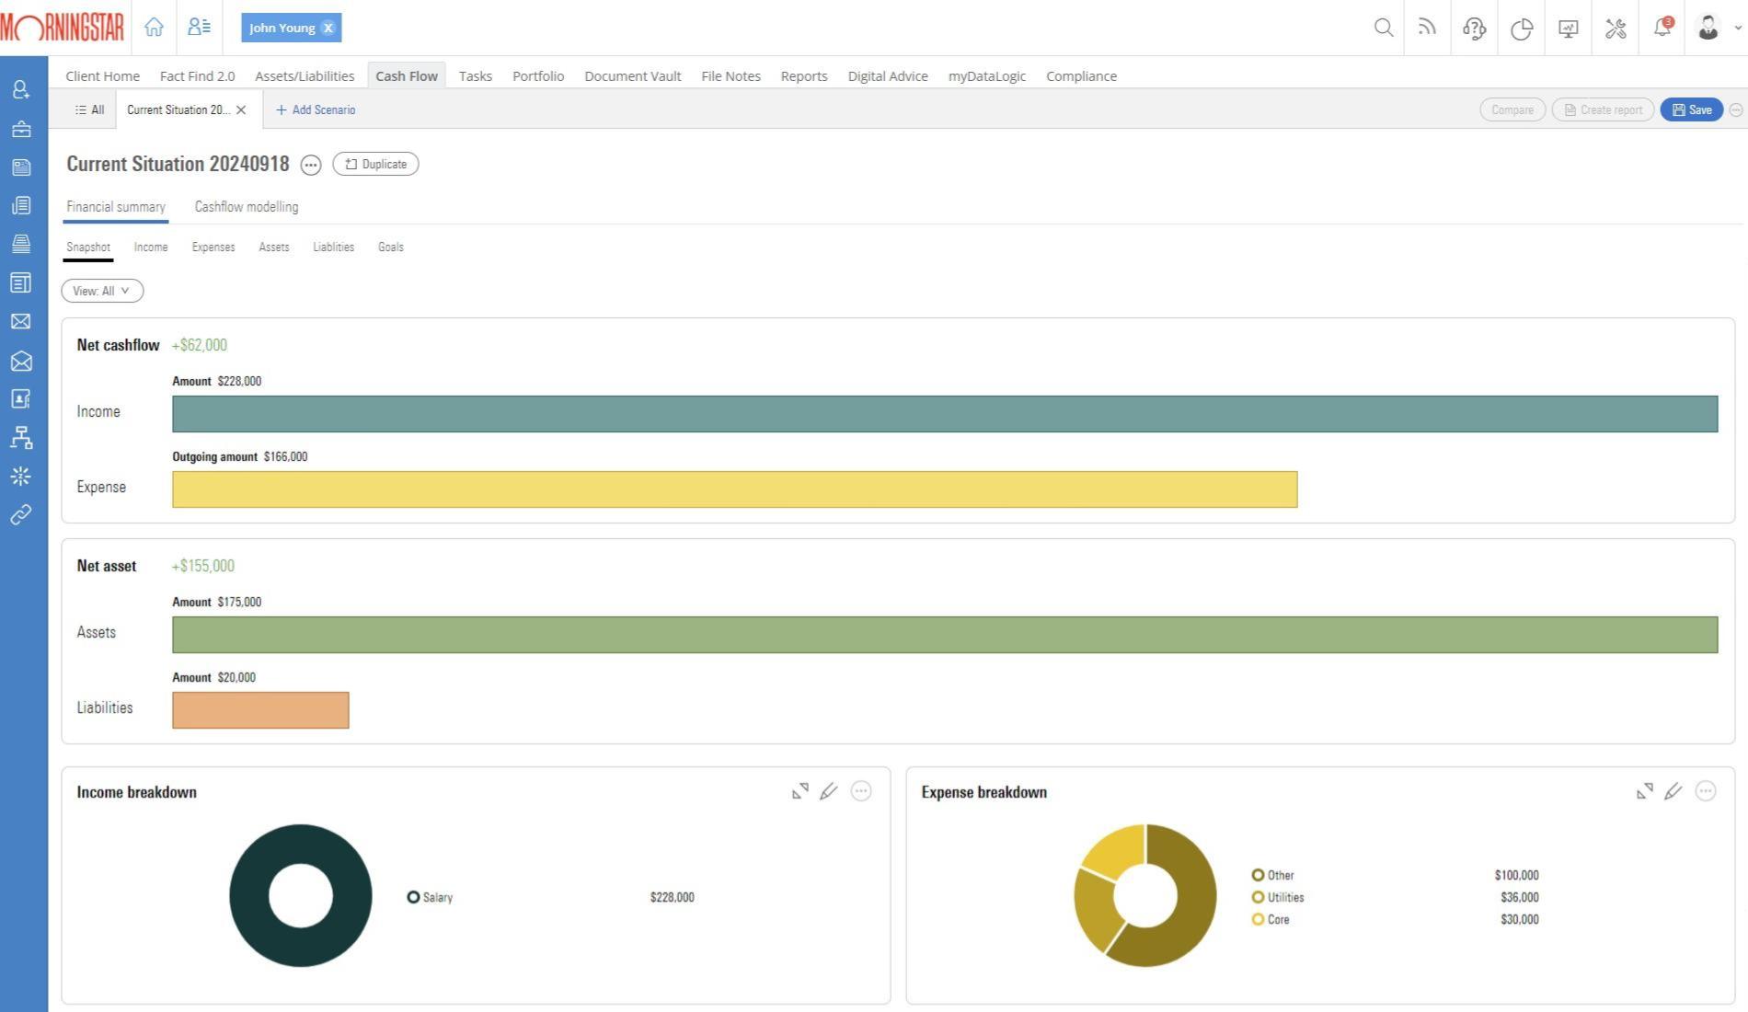This screenshot has height=1012, width=1748.
Task: Open scenario title more-options ellipsis
Action: (311, 165)
